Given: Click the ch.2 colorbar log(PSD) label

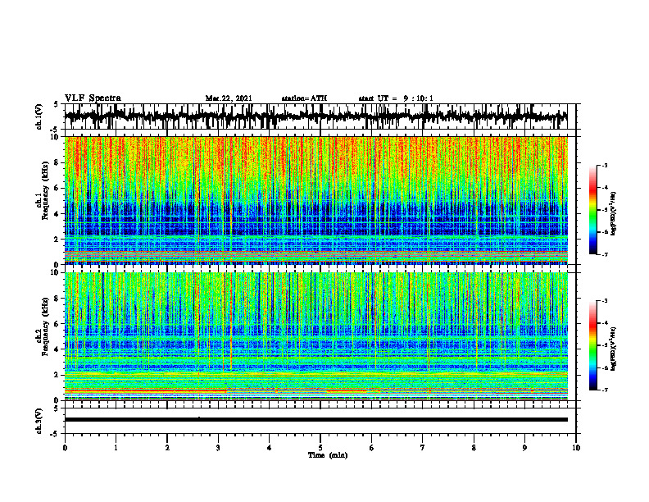Looking at the screenshot, I should tap(615, 348).
